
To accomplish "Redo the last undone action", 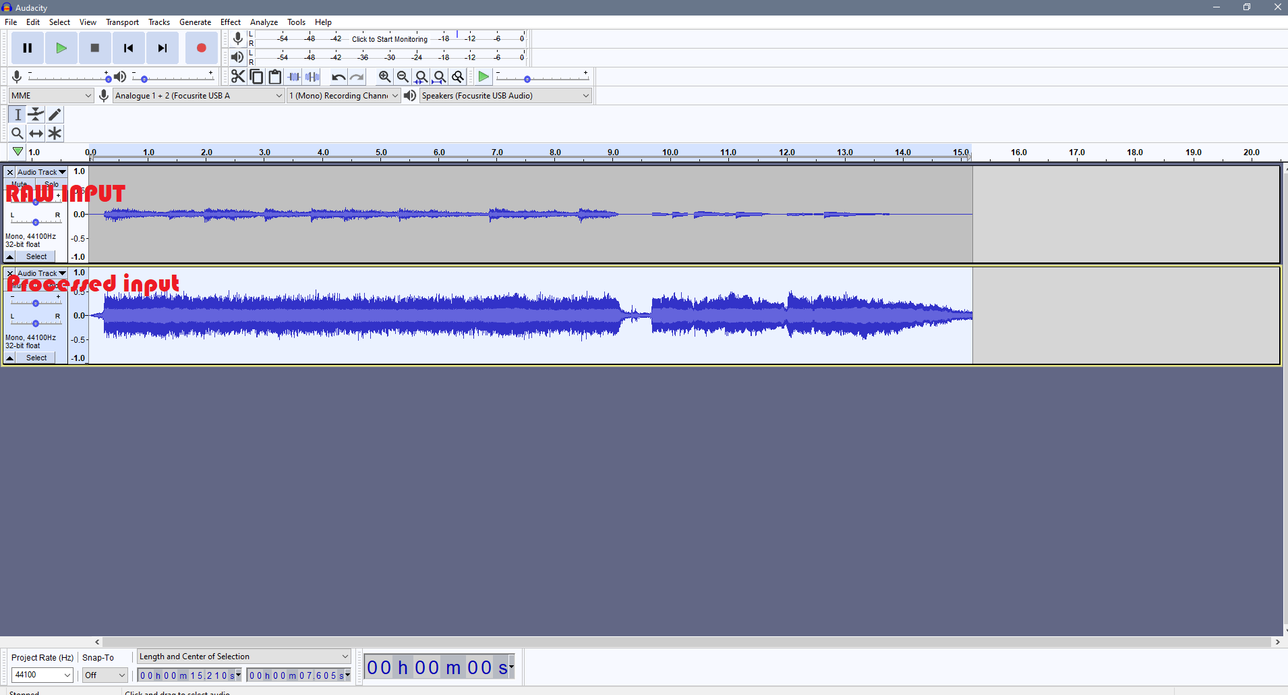I will coord(357,77).
